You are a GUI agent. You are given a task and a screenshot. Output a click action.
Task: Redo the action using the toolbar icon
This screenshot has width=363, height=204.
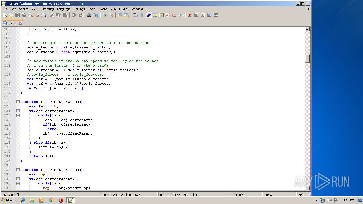click(81, 15)
